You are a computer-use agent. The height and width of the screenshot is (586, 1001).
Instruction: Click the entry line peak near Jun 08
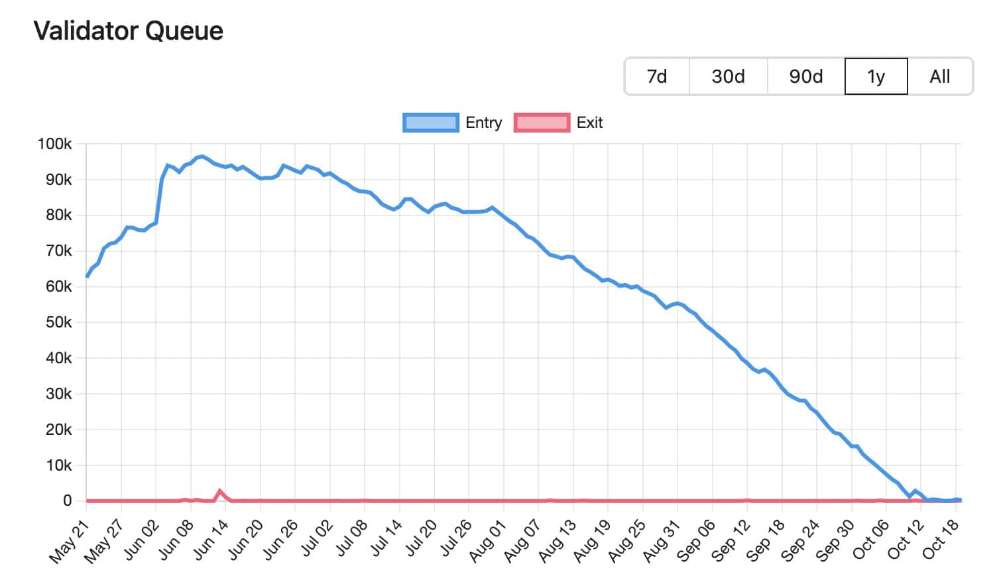point(202,156)
